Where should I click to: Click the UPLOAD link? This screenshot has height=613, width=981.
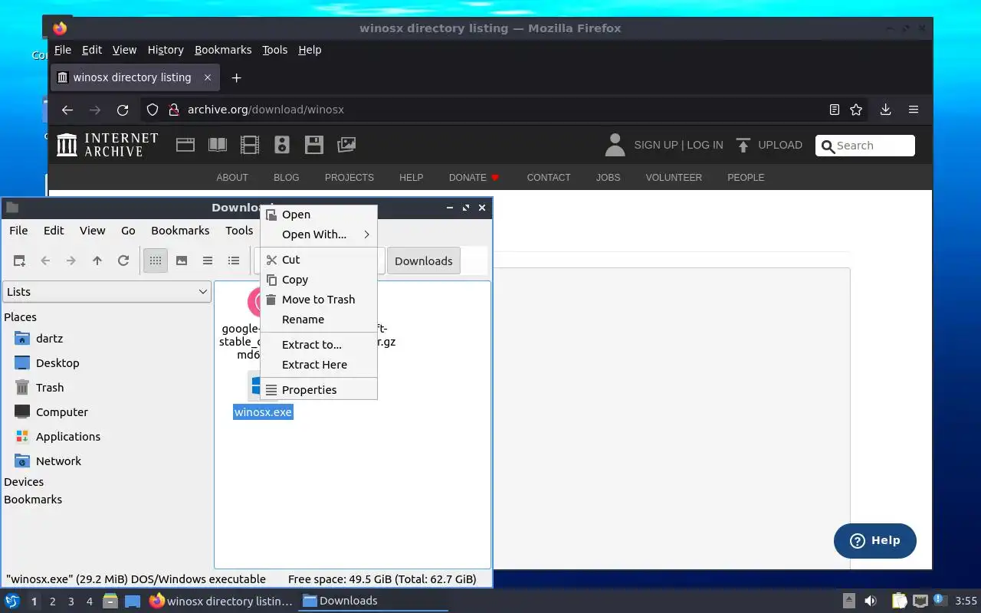click(769, 145)
